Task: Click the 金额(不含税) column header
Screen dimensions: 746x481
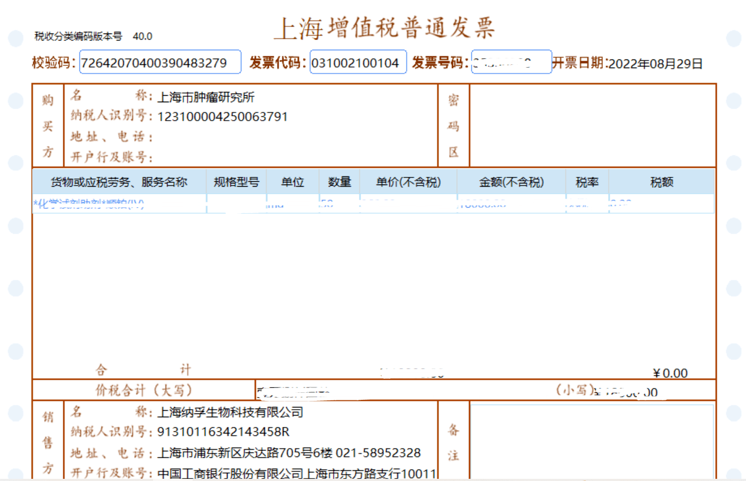Action: [511, 182]
